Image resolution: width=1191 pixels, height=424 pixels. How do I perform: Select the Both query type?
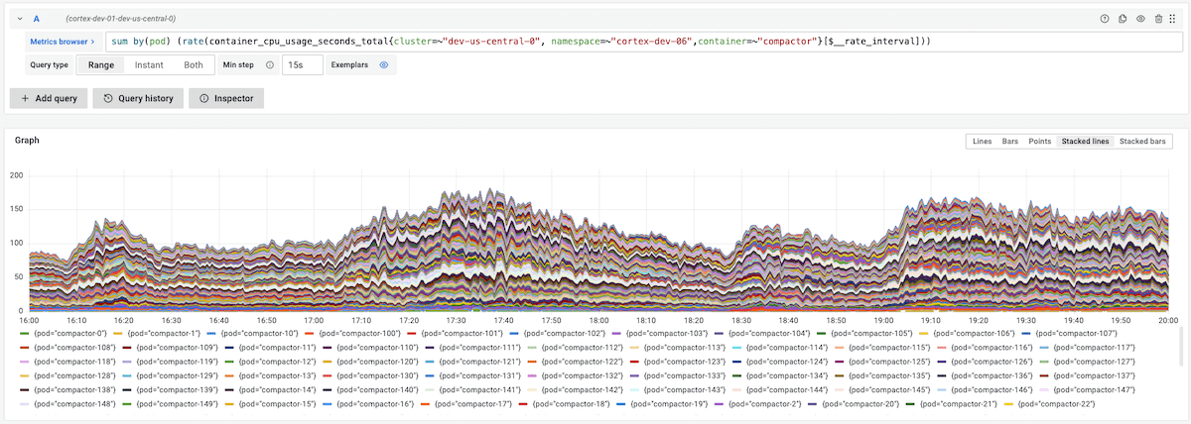(194, 64)
